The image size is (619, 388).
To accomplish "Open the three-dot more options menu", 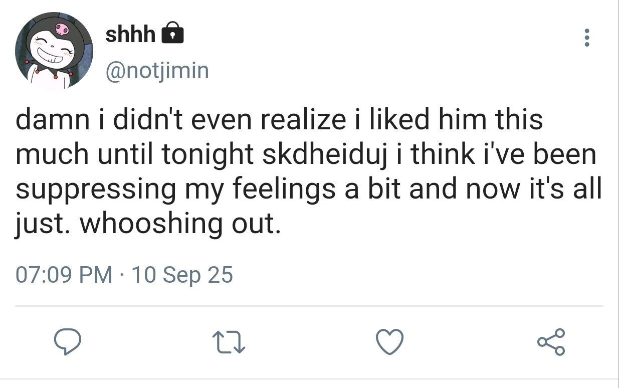I will [587, 38].
